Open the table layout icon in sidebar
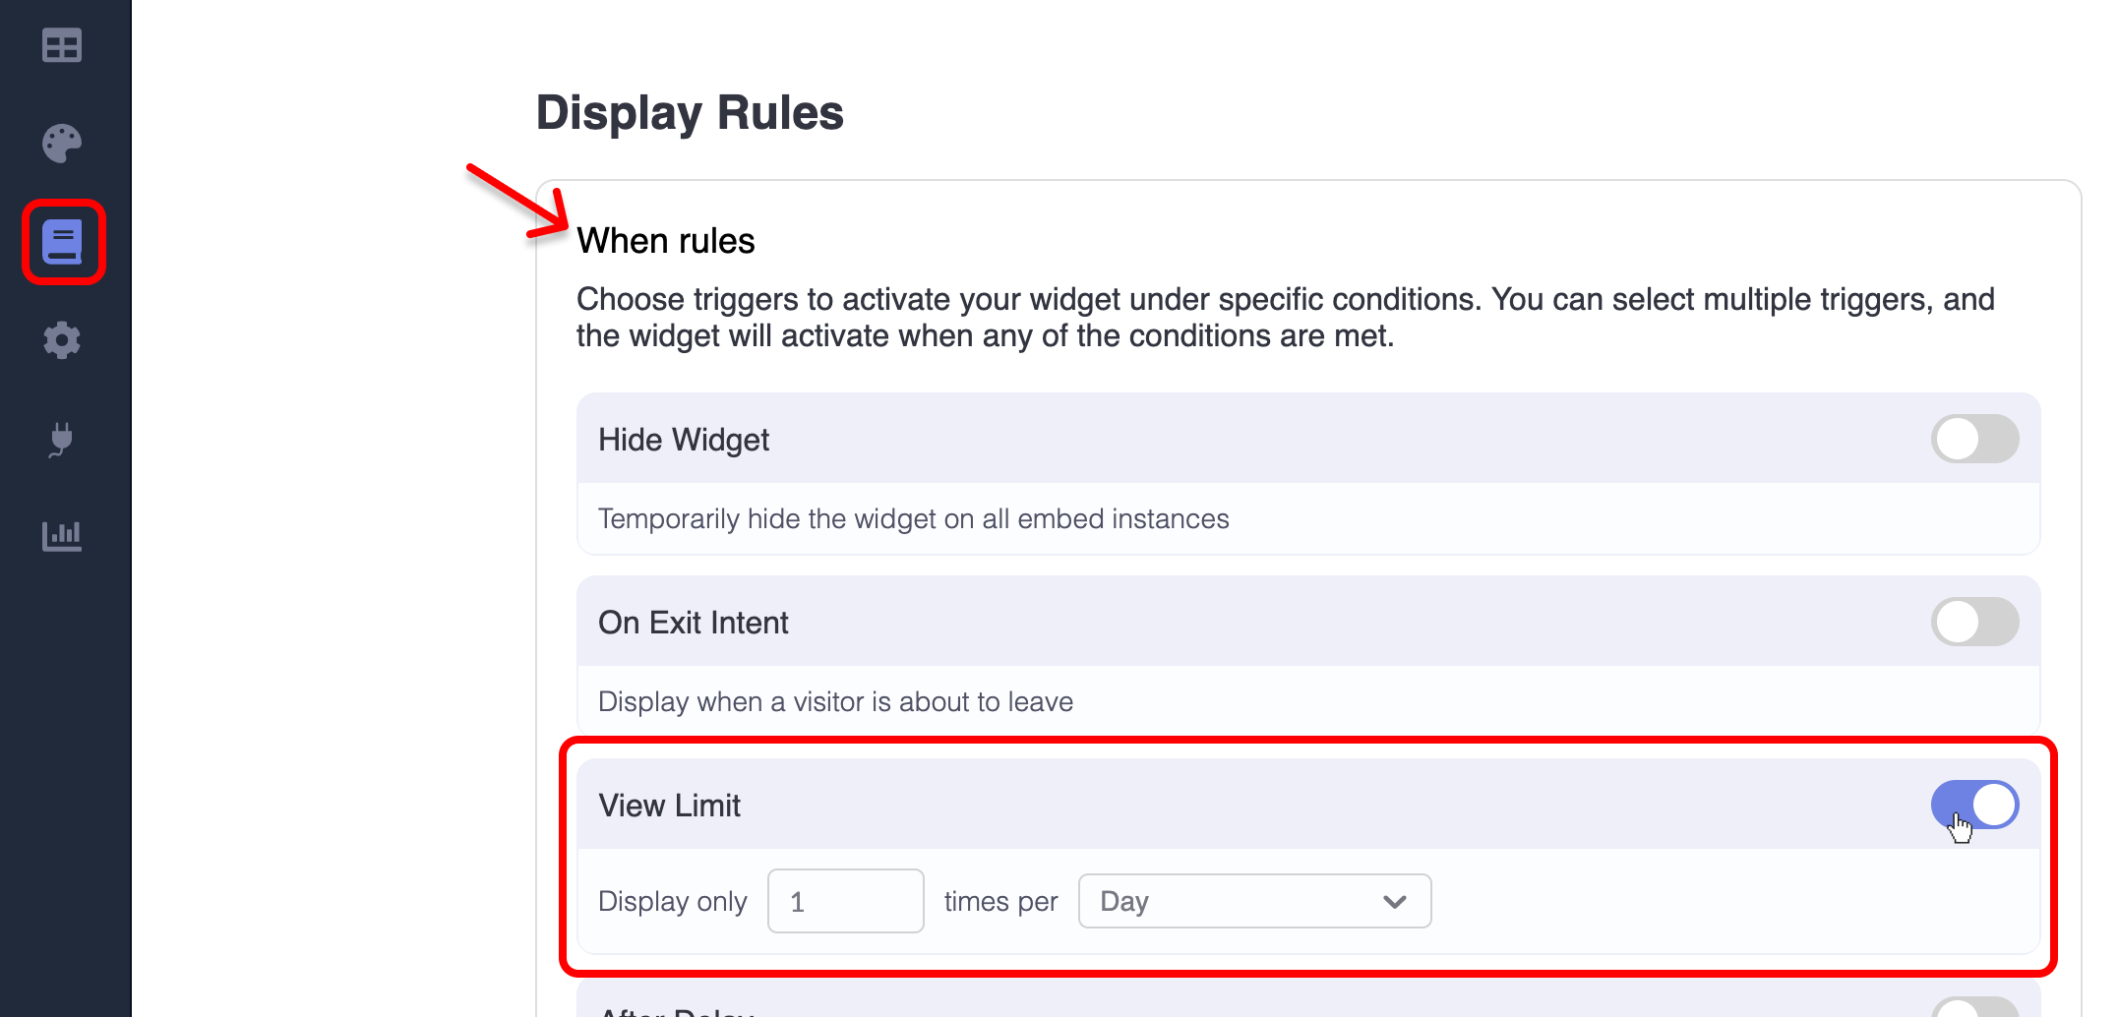2119x1017 pixels. pos(62,45)
